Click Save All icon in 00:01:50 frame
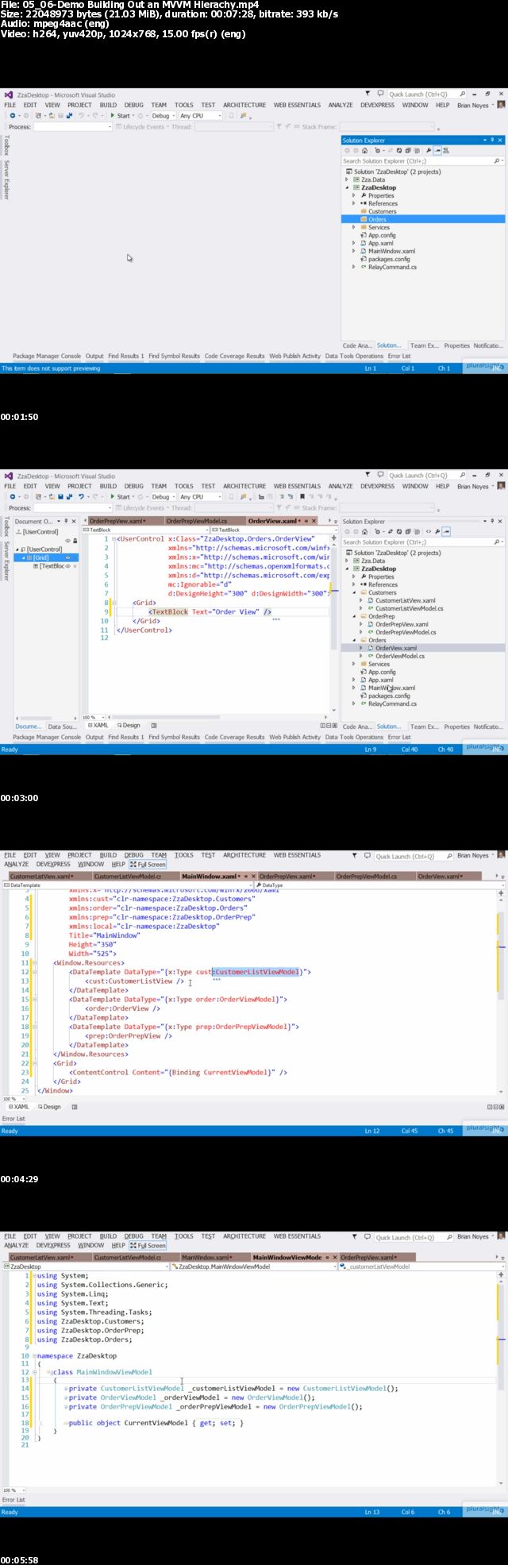 [x=69, y=116]
